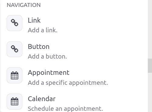Click scrollbar track below the thumb
The height and width of the screenshot is (112, 152).
click(x=150, y=92)
